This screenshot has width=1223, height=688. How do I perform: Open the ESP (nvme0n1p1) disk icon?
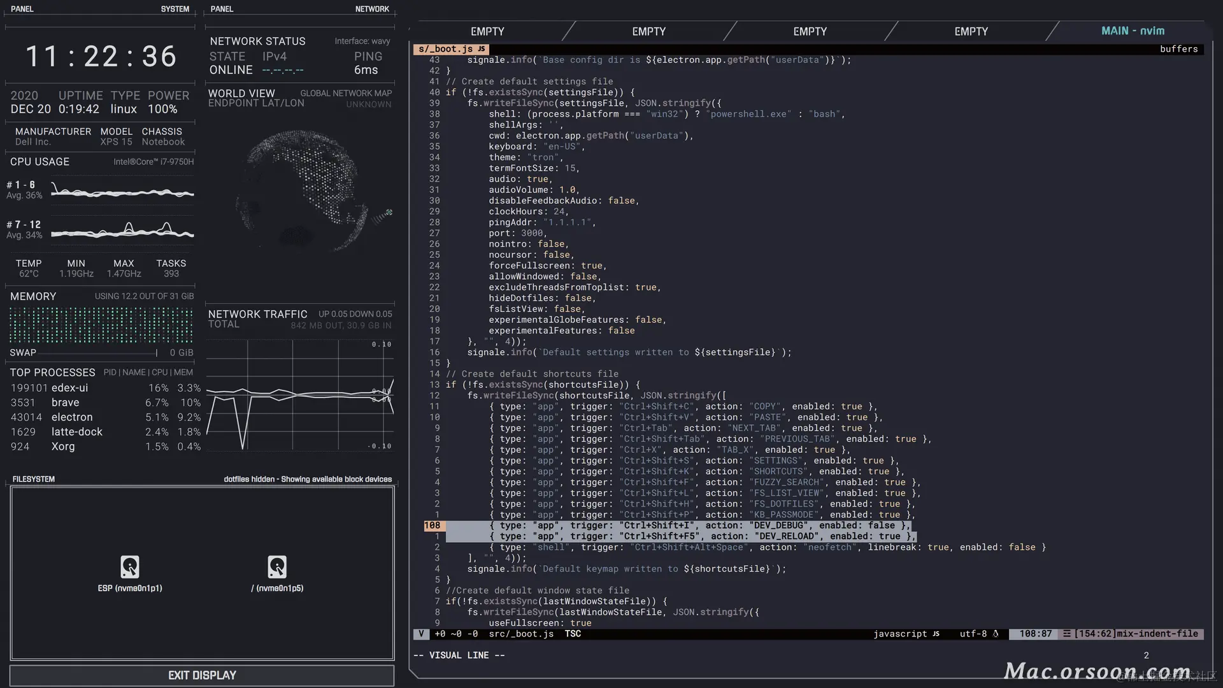tap(130, 567)
